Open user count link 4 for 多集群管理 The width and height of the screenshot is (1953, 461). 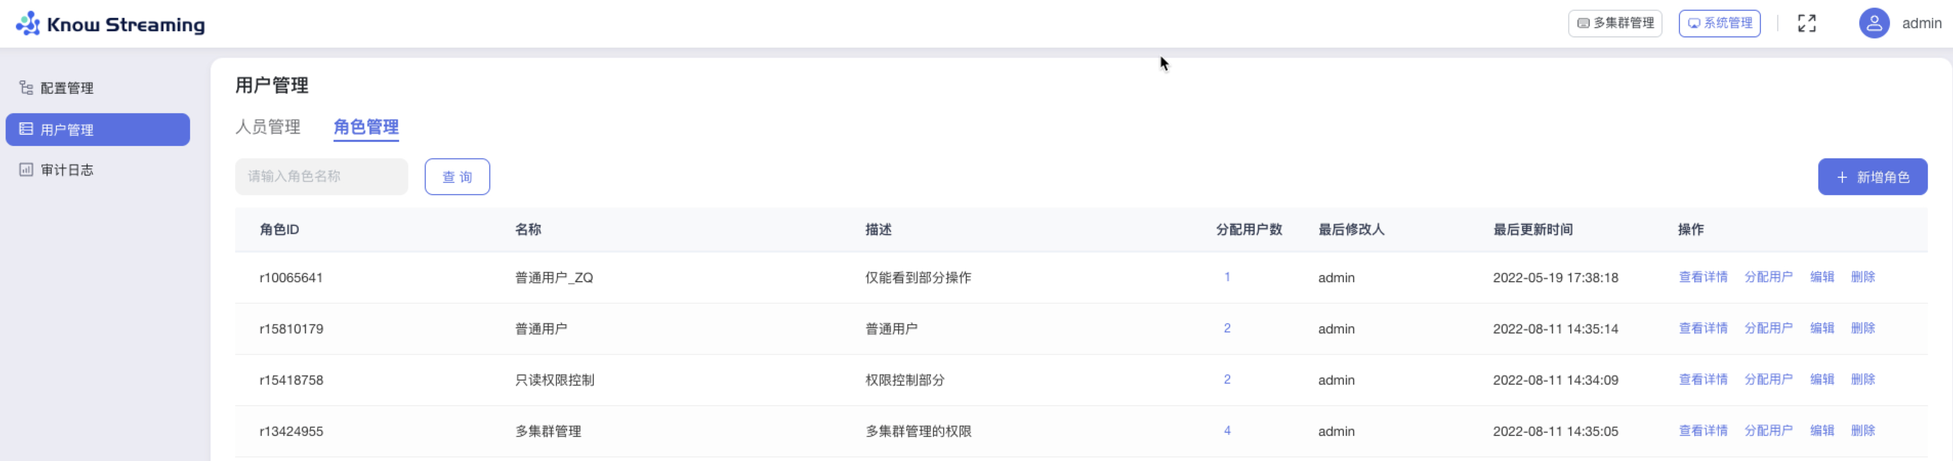pyautogui.click(x=1228, y=430)
